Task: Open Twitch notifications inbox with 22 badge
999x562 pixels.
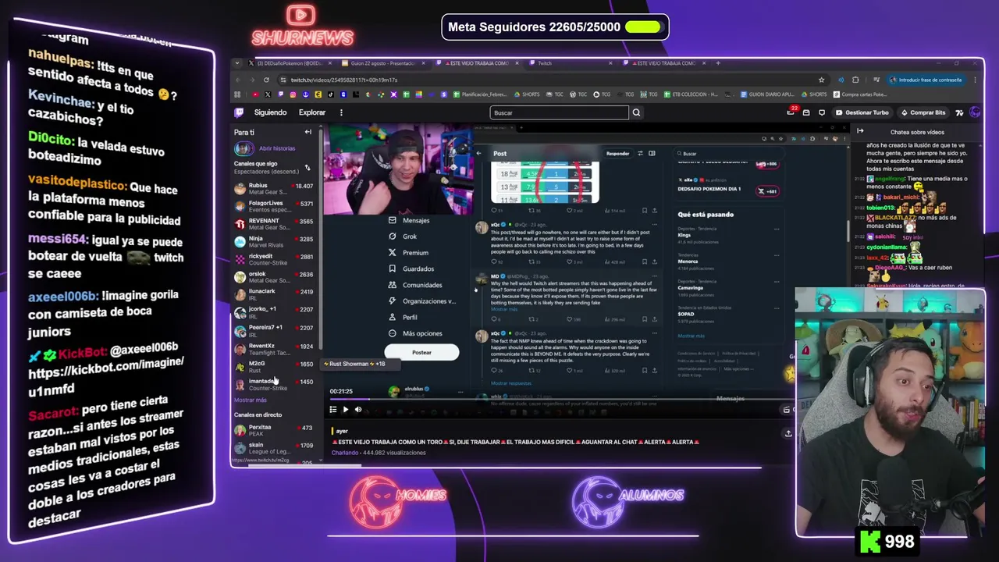Action: click(x=793, y=112)
